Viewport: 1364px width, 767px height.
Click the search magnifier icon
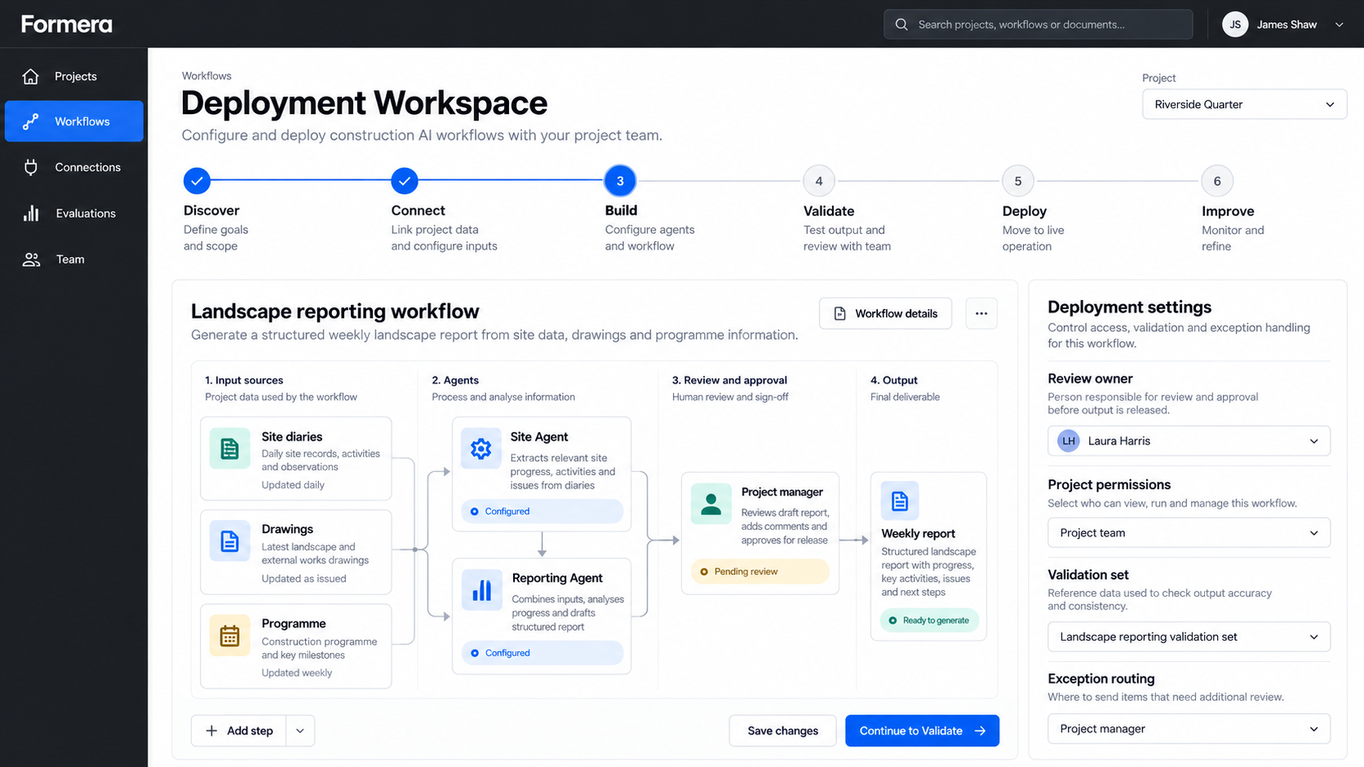tap(901, 24)
